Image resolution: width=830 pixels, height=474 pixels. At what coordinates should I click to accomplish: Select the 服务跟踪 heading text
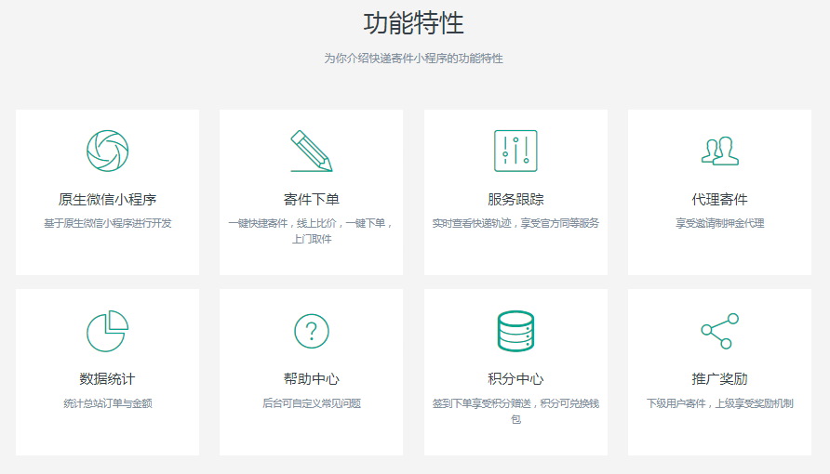[515, 200]
